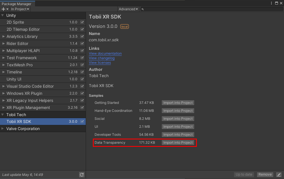Refresh the package list with the reload icon
Screen dimensions: 284x179
coord(82,175)
